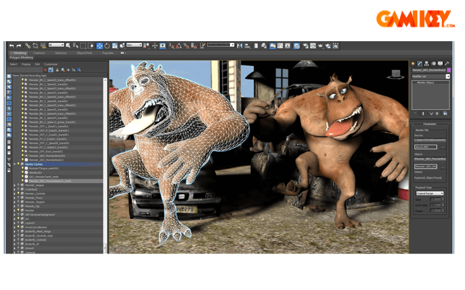Viewport: 465px width, 290px height.
Task: Click the ViewCube in the viewport
Action: tap(396, 74)
